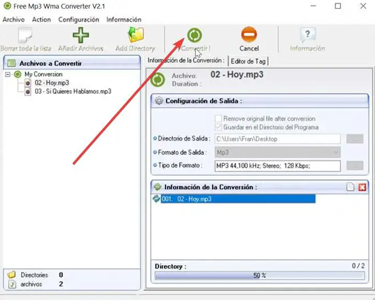Click the 50 % progress bar
This screenshot has width=375, height=300.
[260, 275]
